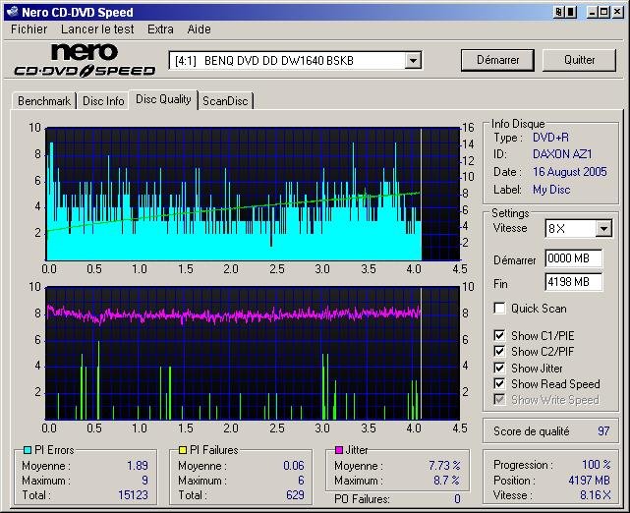Click the cyan PI Errors color swatch
Image resolution: width=630 pixels, height=513 pixels.
tap(28, 450)
